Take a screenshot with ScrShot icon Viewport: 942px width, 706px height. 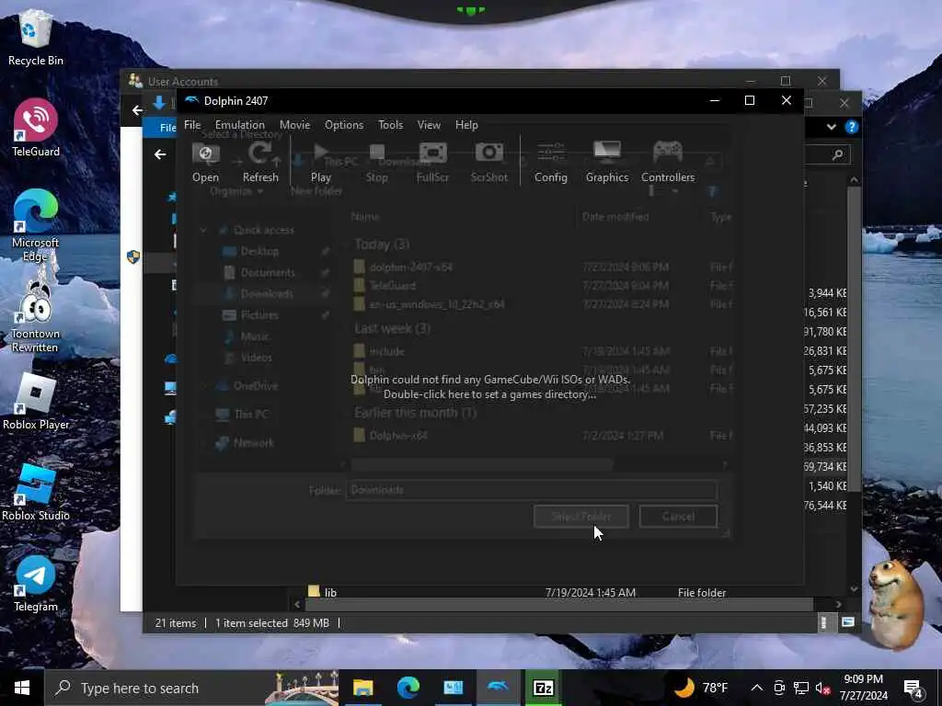click(x=489, y=162)
